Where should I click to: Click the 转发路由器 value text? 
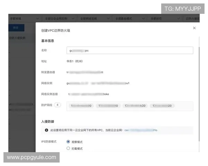pos(85,72)
